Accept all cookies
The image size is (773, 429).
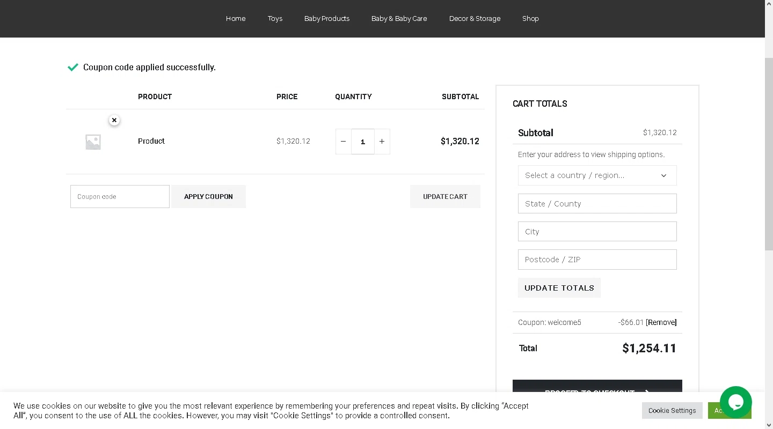click(714, 410)
